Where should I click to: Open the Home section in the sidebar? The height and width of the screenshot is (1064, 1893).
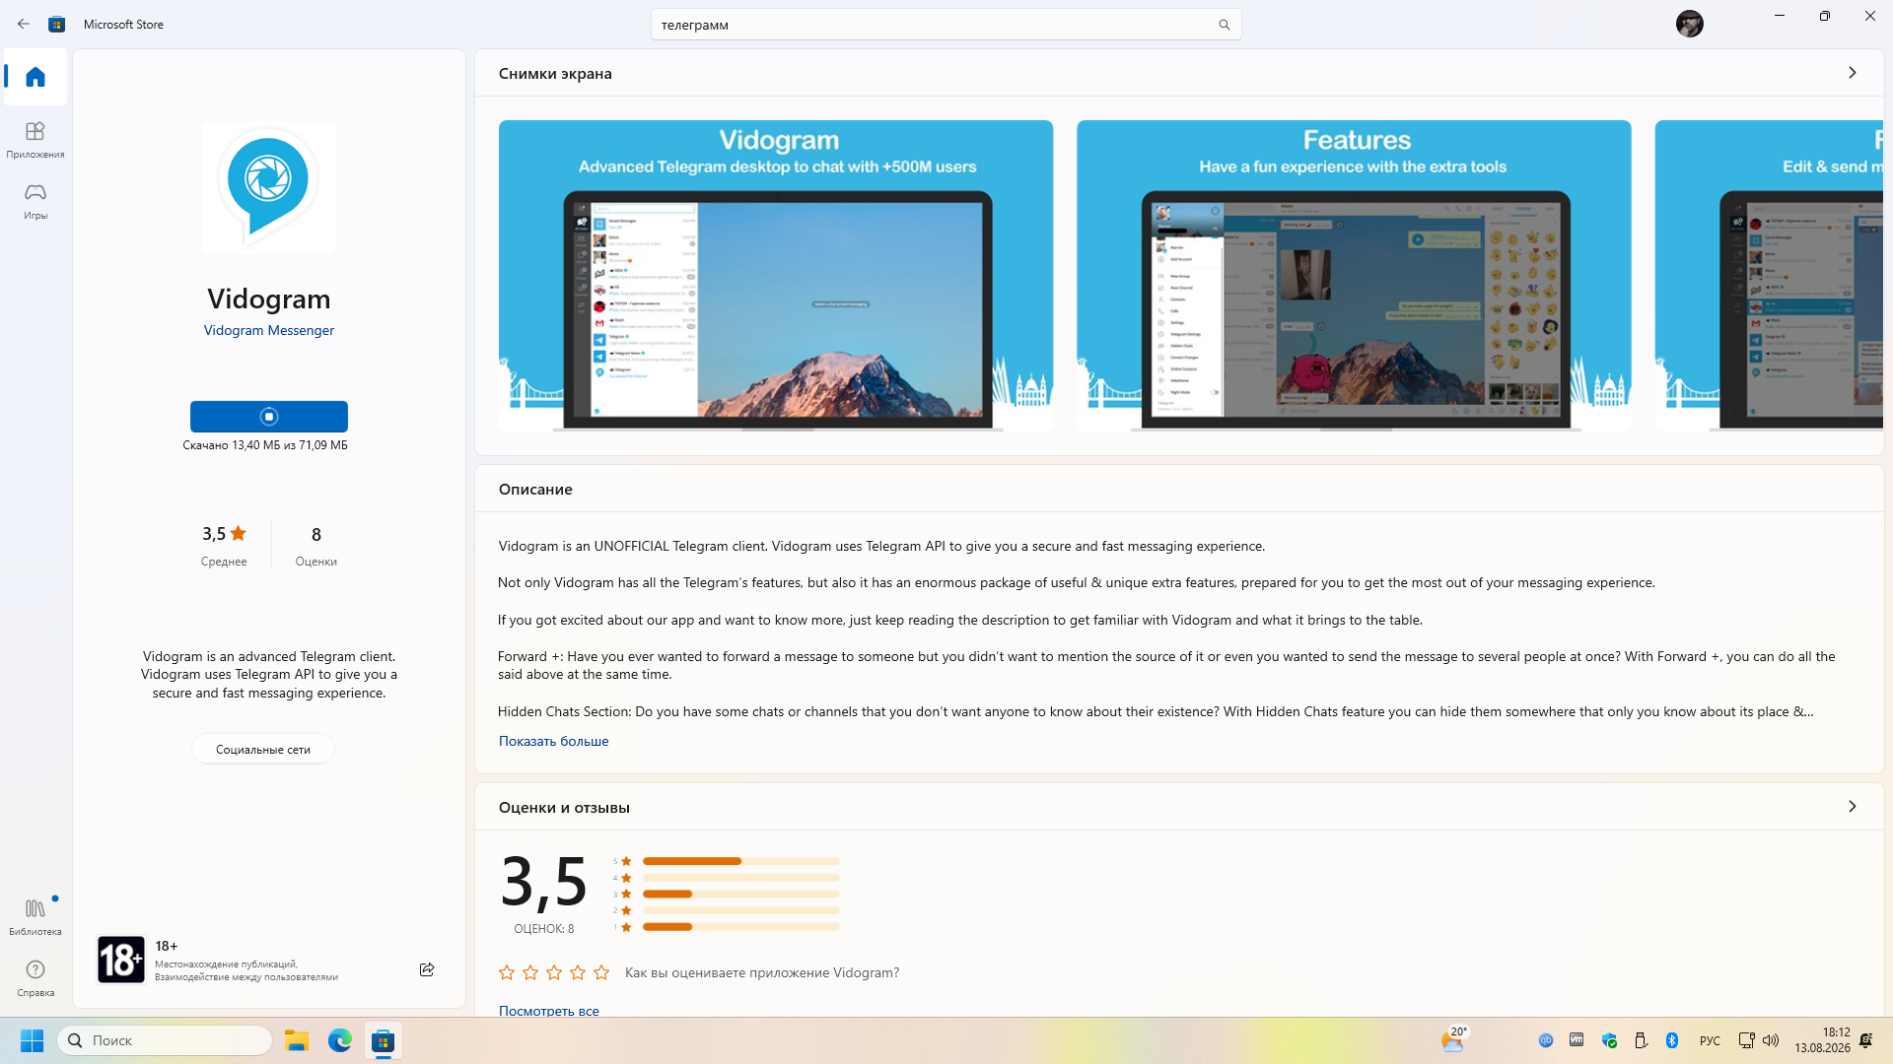tap(35, 77)
